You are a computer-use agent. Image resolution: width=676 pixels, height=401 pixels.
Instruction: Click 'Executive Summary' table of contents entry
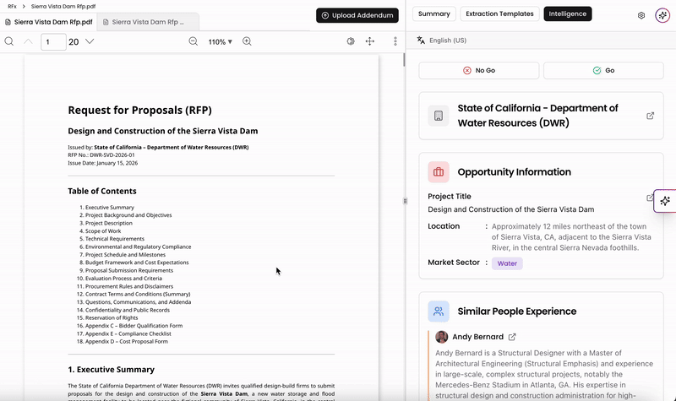pos(110,207)
